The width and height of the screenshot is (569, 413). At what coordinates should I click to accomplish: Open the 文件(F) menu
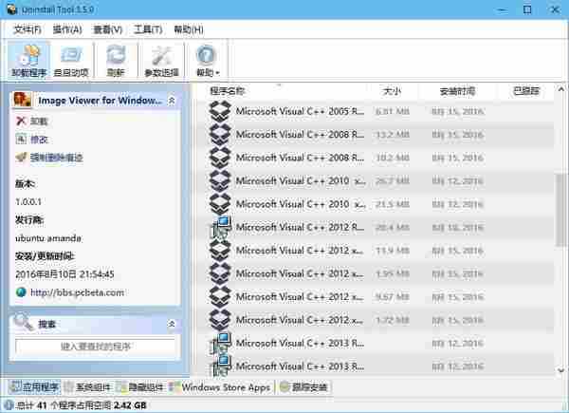[x=27, y=29]
